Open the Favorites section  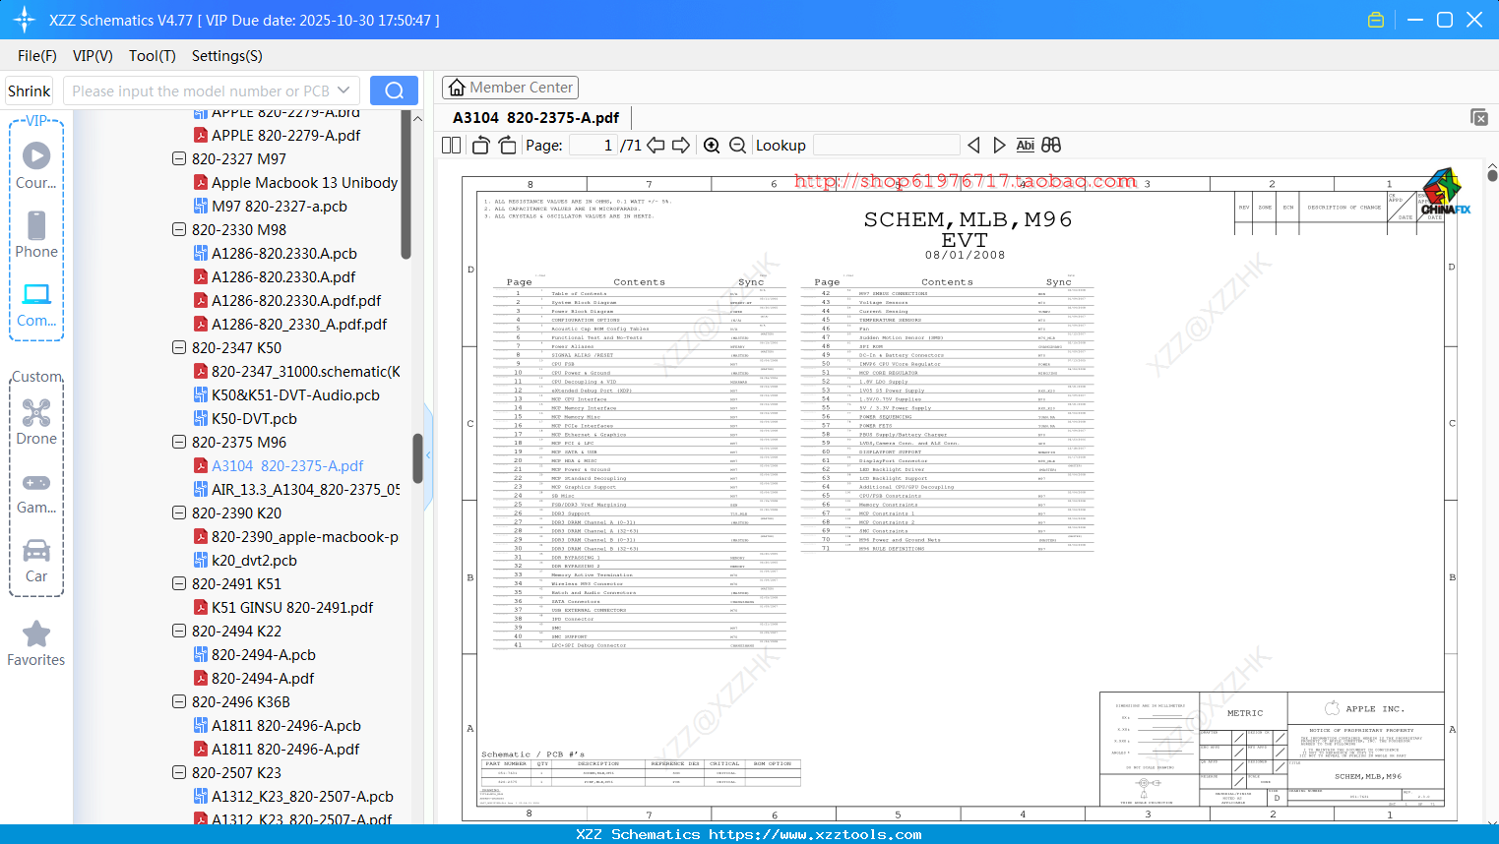click(36, 644)
